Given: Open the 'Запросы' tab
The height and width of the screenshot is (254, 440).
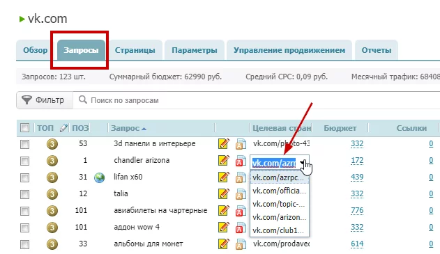Looking at the screenshot, I should pyautogui.click(x=81, y=50).
